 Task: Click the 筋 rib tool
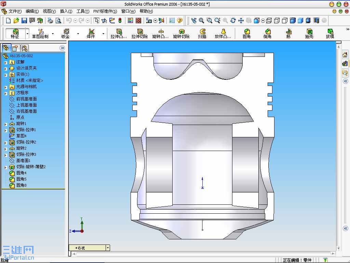(288, 34)
